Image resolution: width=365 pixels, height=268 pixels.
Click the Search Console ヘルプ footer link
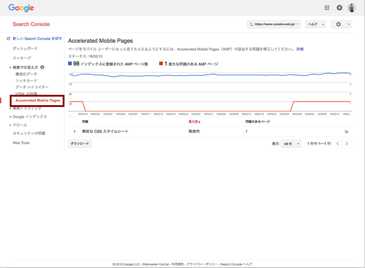tap(236, 264)
